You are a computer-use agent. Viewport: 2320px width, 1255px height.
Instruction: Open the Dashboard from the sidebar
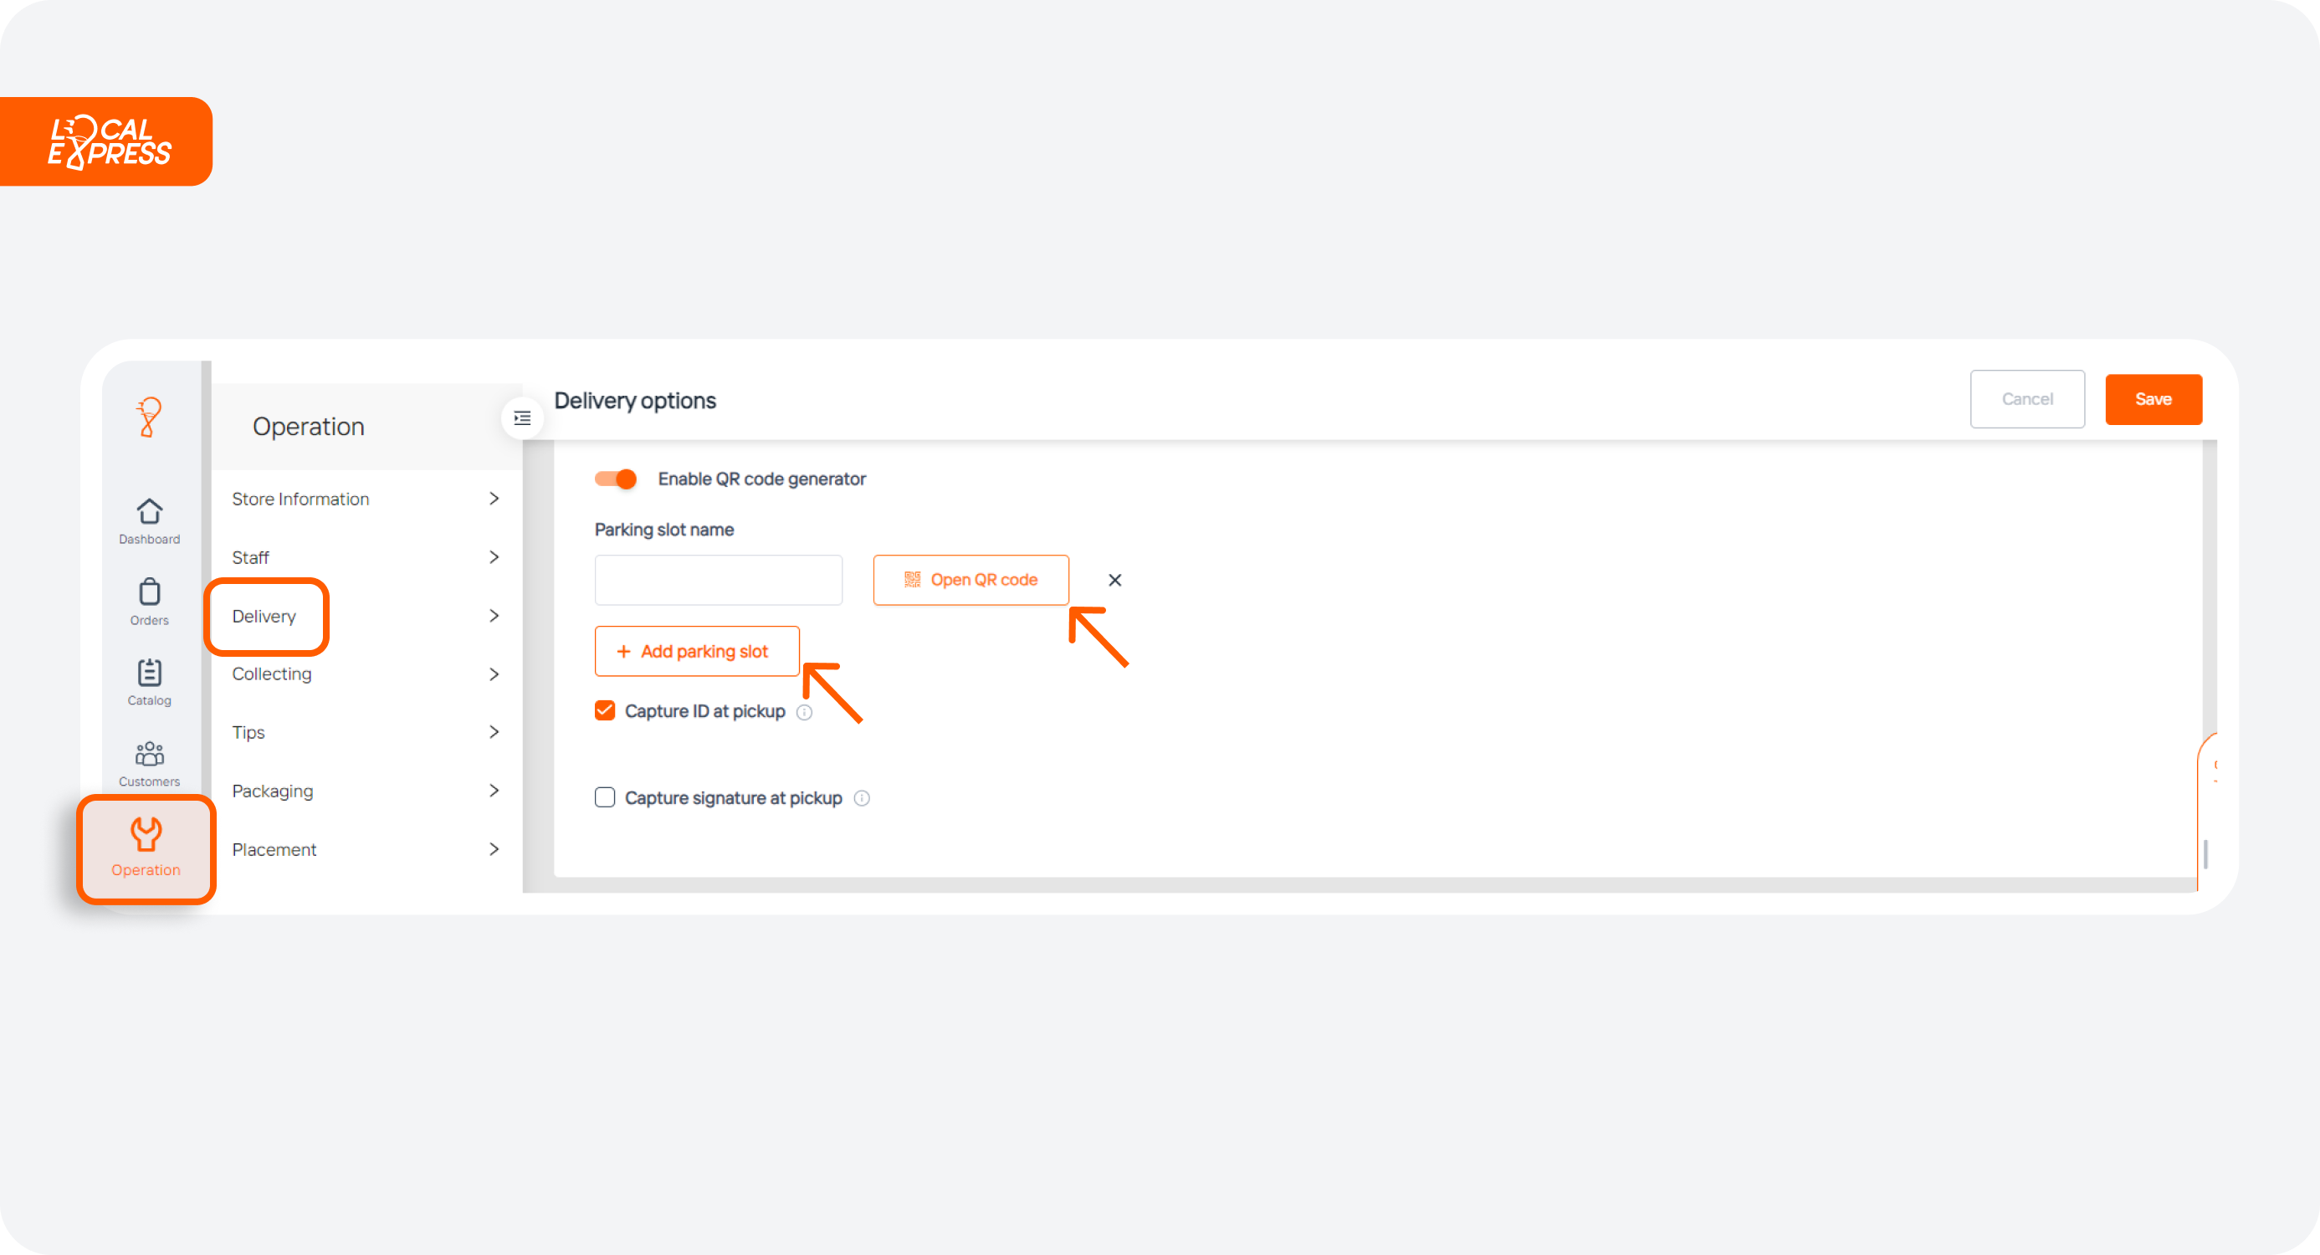click(149, 519)
